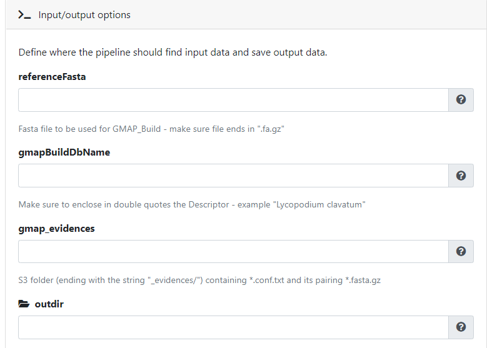
Task: Open help for referenceFasta field
Action: tap(461, 99)
